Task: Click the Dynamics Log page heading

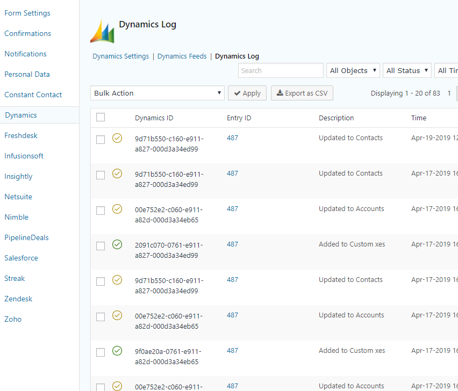Action: pos(147,25)
